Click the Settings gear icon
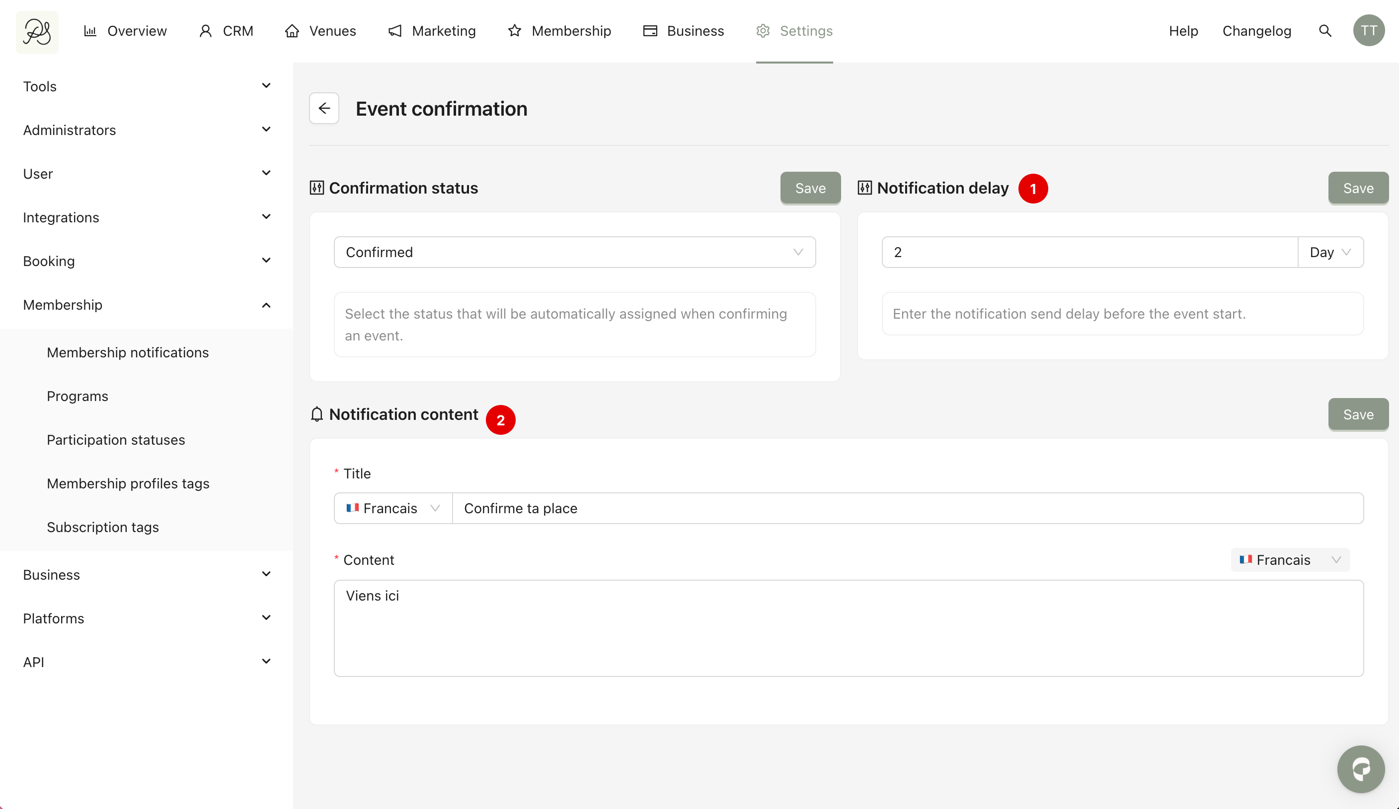Viewport: 1399px width, 809px height. pos(763,31)
